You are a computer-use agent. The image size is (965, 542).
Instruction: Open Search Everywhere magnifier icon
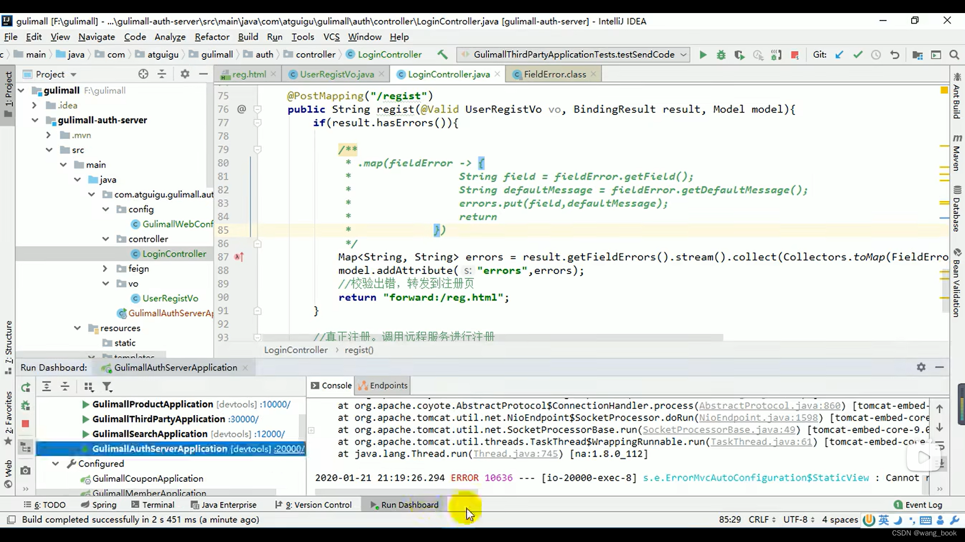coord(954,55)
